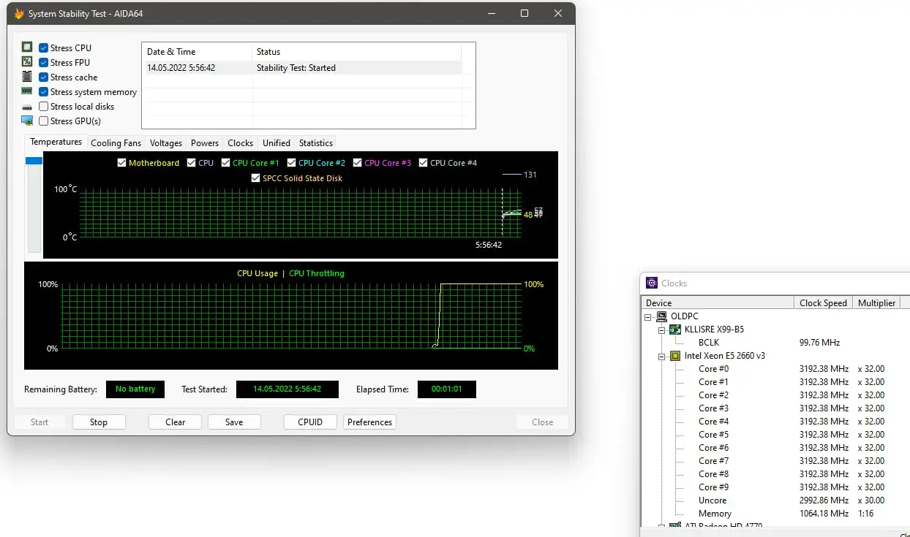This screenshot has width=910, height=537.
Task: Click the Stress FPU percent icon
Action: [x=27, y=62]
